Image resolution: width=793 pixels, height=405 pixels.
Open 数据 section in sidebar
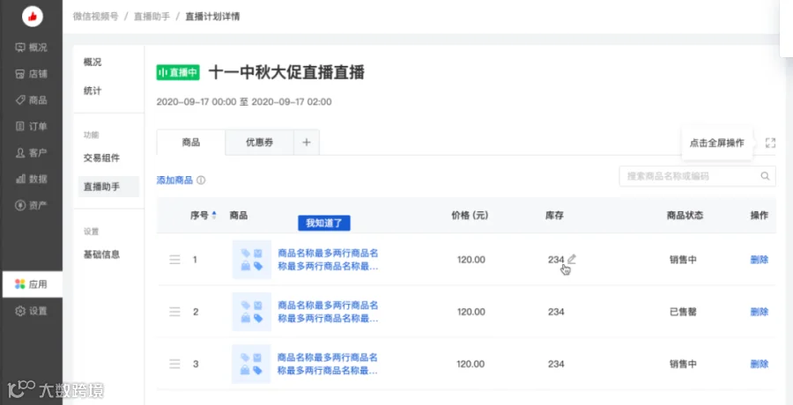(32, 179)
